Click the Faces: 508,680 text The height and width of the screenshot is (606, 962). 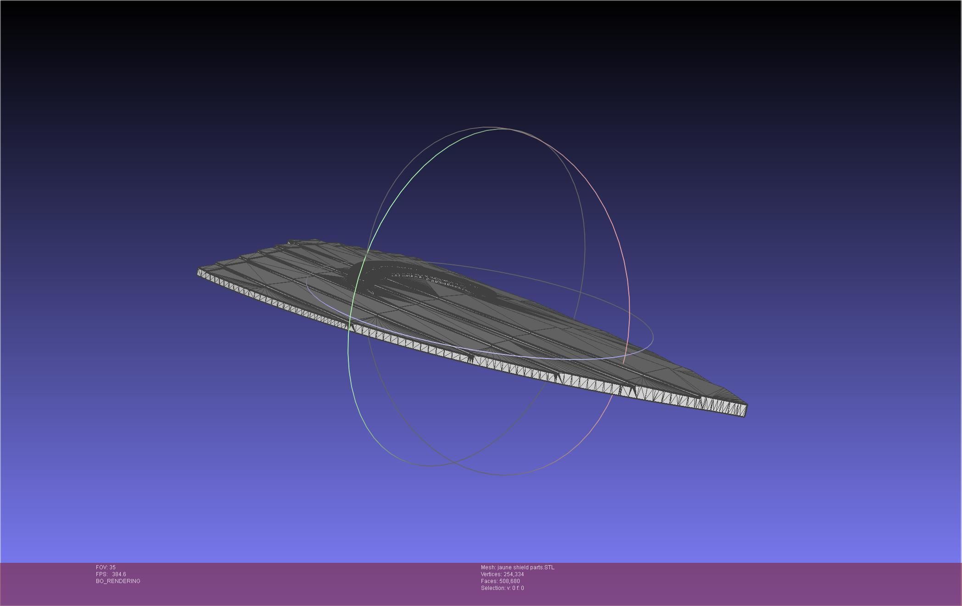click(500, 581)
